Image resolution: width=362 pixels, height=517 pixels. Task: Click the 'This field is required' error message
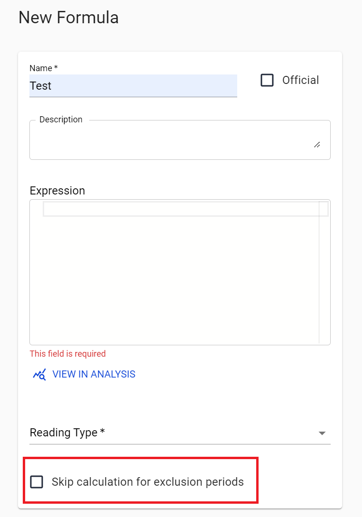[x=68, y=354]
